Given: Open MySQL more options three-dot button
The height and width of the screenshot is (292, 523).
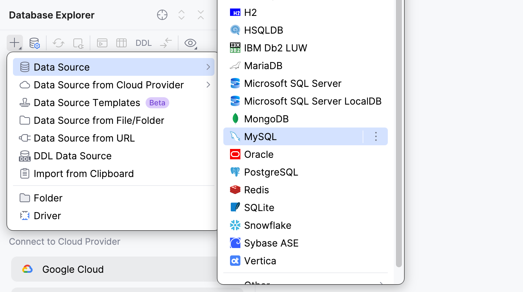Looking at the screenshot, I should 376,136.
